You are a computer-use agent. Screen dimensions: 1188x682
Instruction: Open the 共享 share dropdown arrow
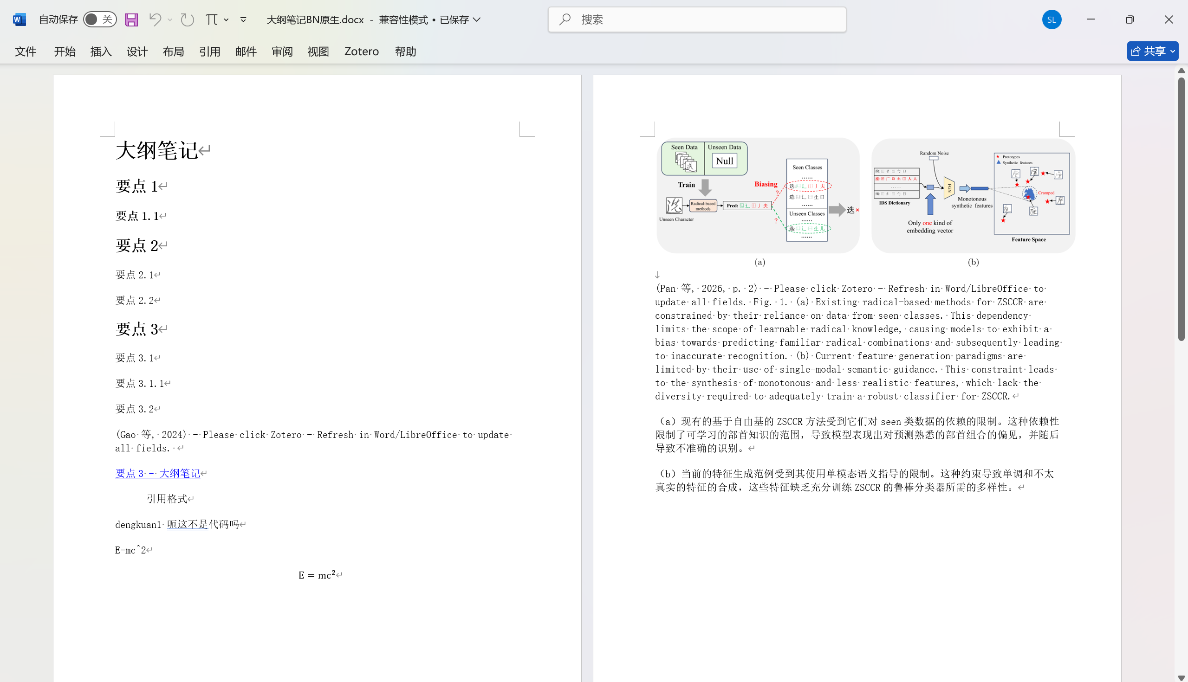[x=1173, y=51]
